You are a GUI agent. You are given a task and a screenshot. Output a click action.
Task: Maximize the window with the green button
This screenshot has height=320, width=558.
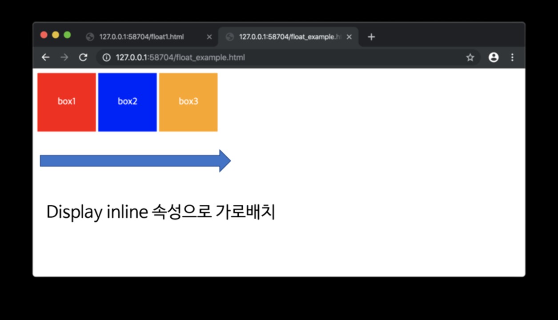click(x=67, y=35)
